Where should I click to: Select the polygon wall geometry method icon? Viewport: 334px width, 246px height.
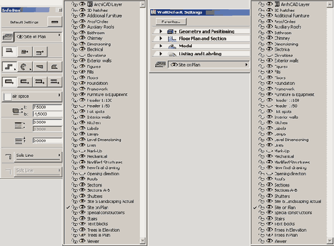tap(54, 66)
